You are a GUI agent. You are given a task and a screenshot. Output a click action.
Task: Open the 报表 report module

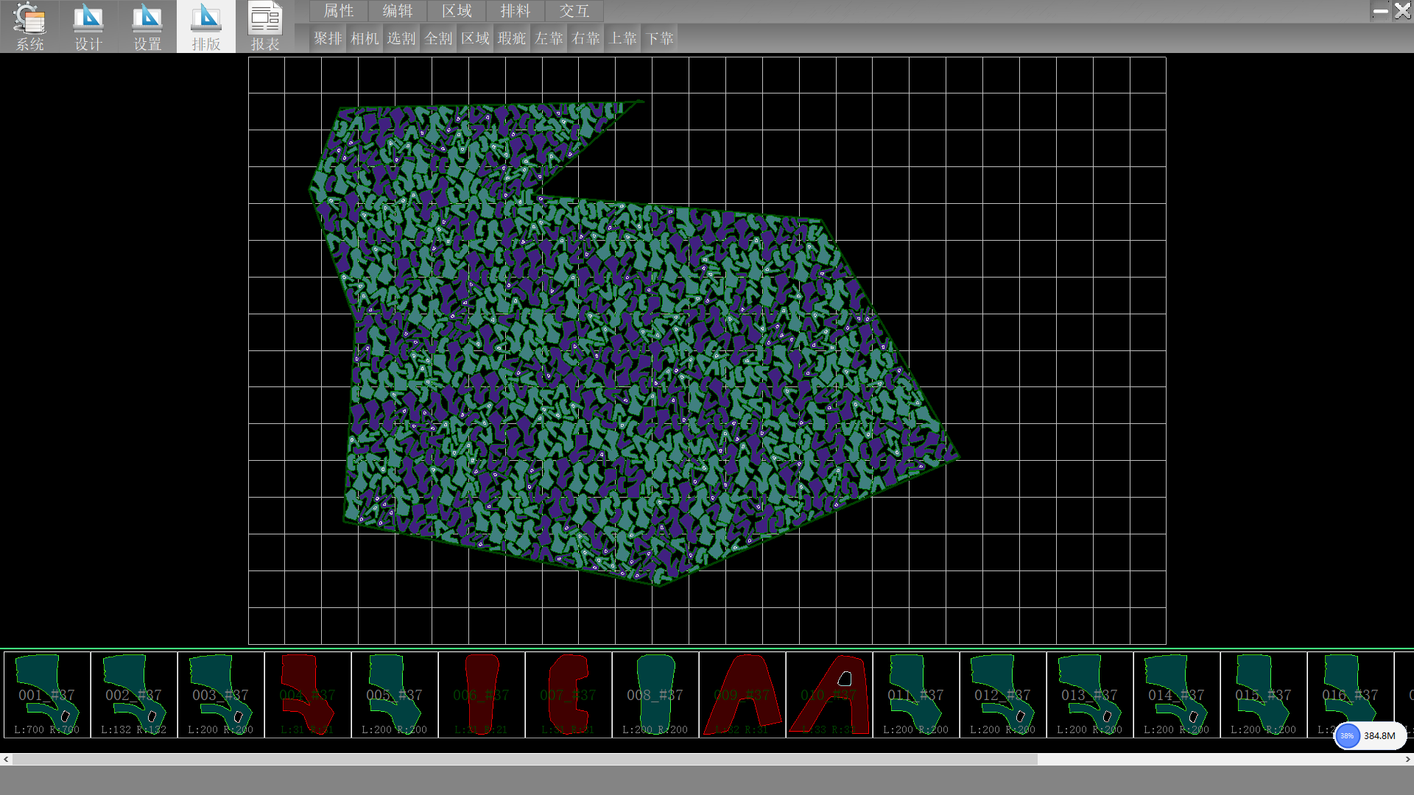[265, 26]
